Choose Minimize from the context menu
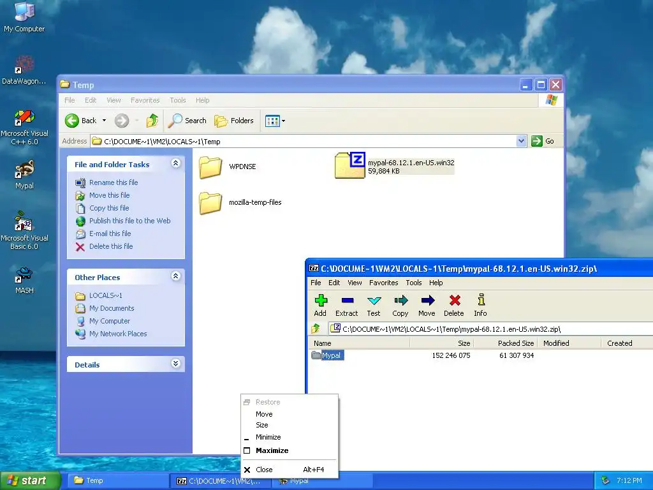 [290, 437]
